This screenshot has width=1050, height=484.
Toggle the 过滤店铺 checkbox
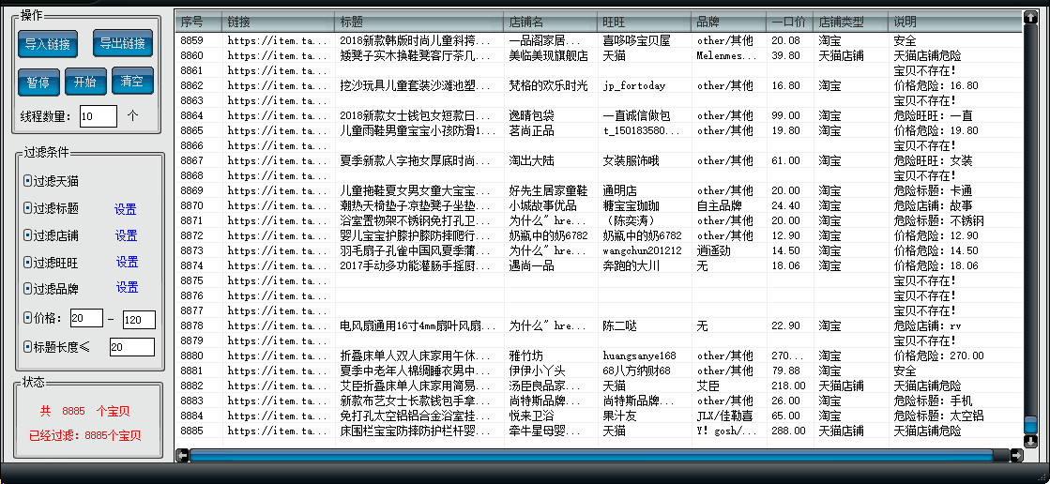coord(28,235)
